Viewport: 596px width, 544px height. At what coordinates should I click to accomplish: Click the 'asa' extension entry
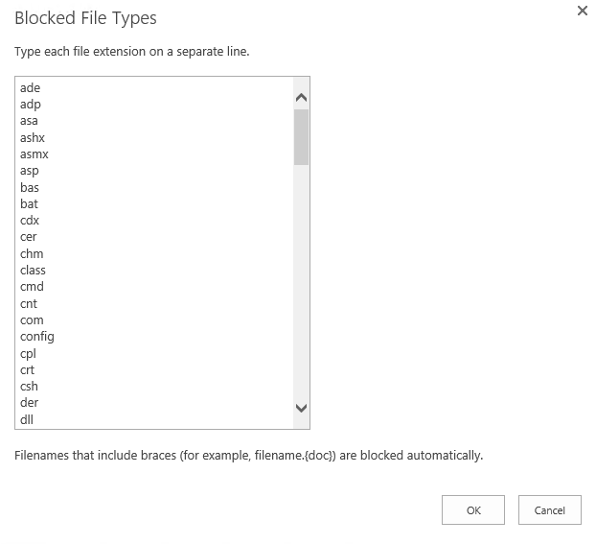(x=29, y=121)
